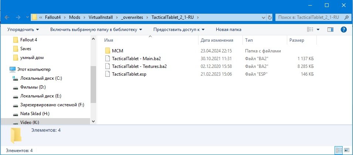Image resolution: width=353 pixels, height=155 pixels.
Task: Expand the view options dropdown arrow
Action: click(x=318, y=30)
